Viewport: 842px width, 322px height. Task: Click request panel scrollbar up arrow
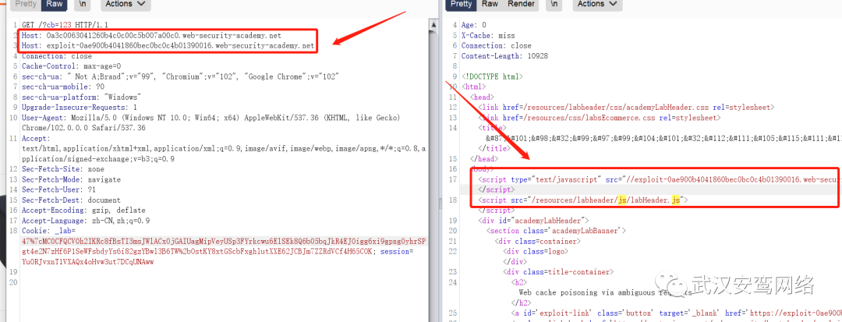click(433, 24)
